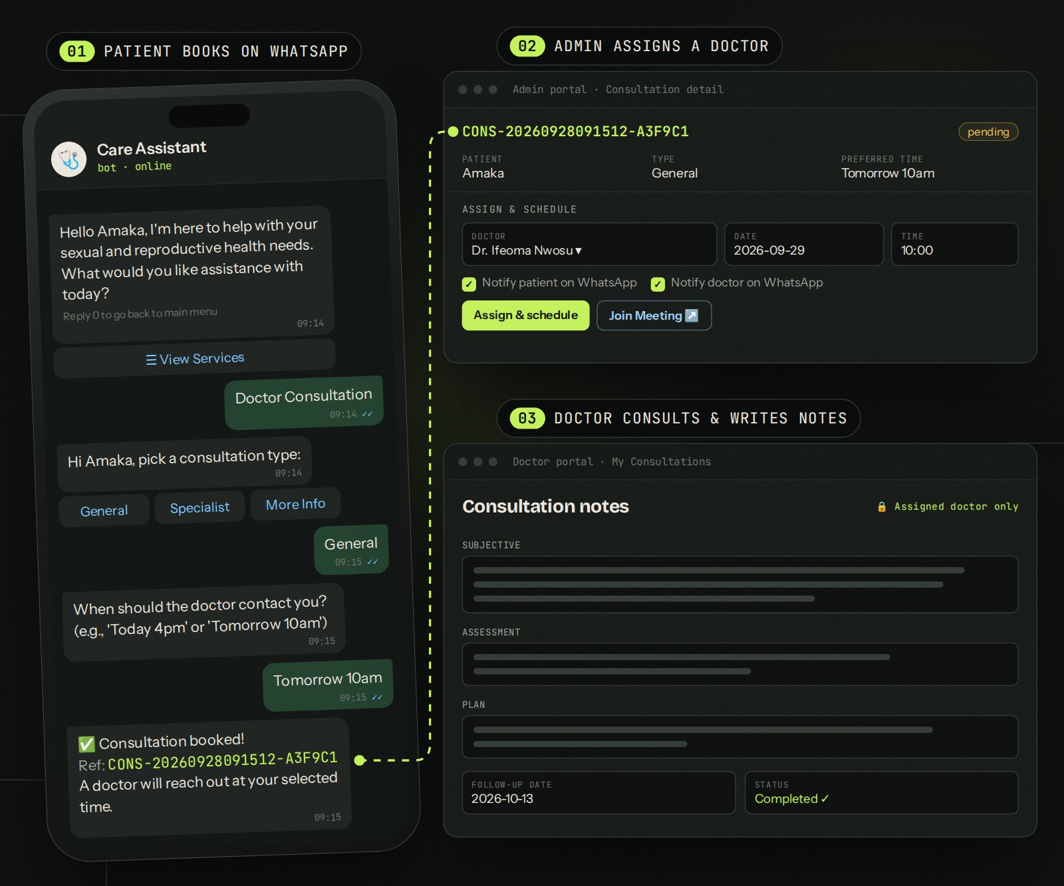This screenshot has height=886, width=1064.
Task: Click the hamburger list icon in View Services
Action: click(x=151, y=360)
